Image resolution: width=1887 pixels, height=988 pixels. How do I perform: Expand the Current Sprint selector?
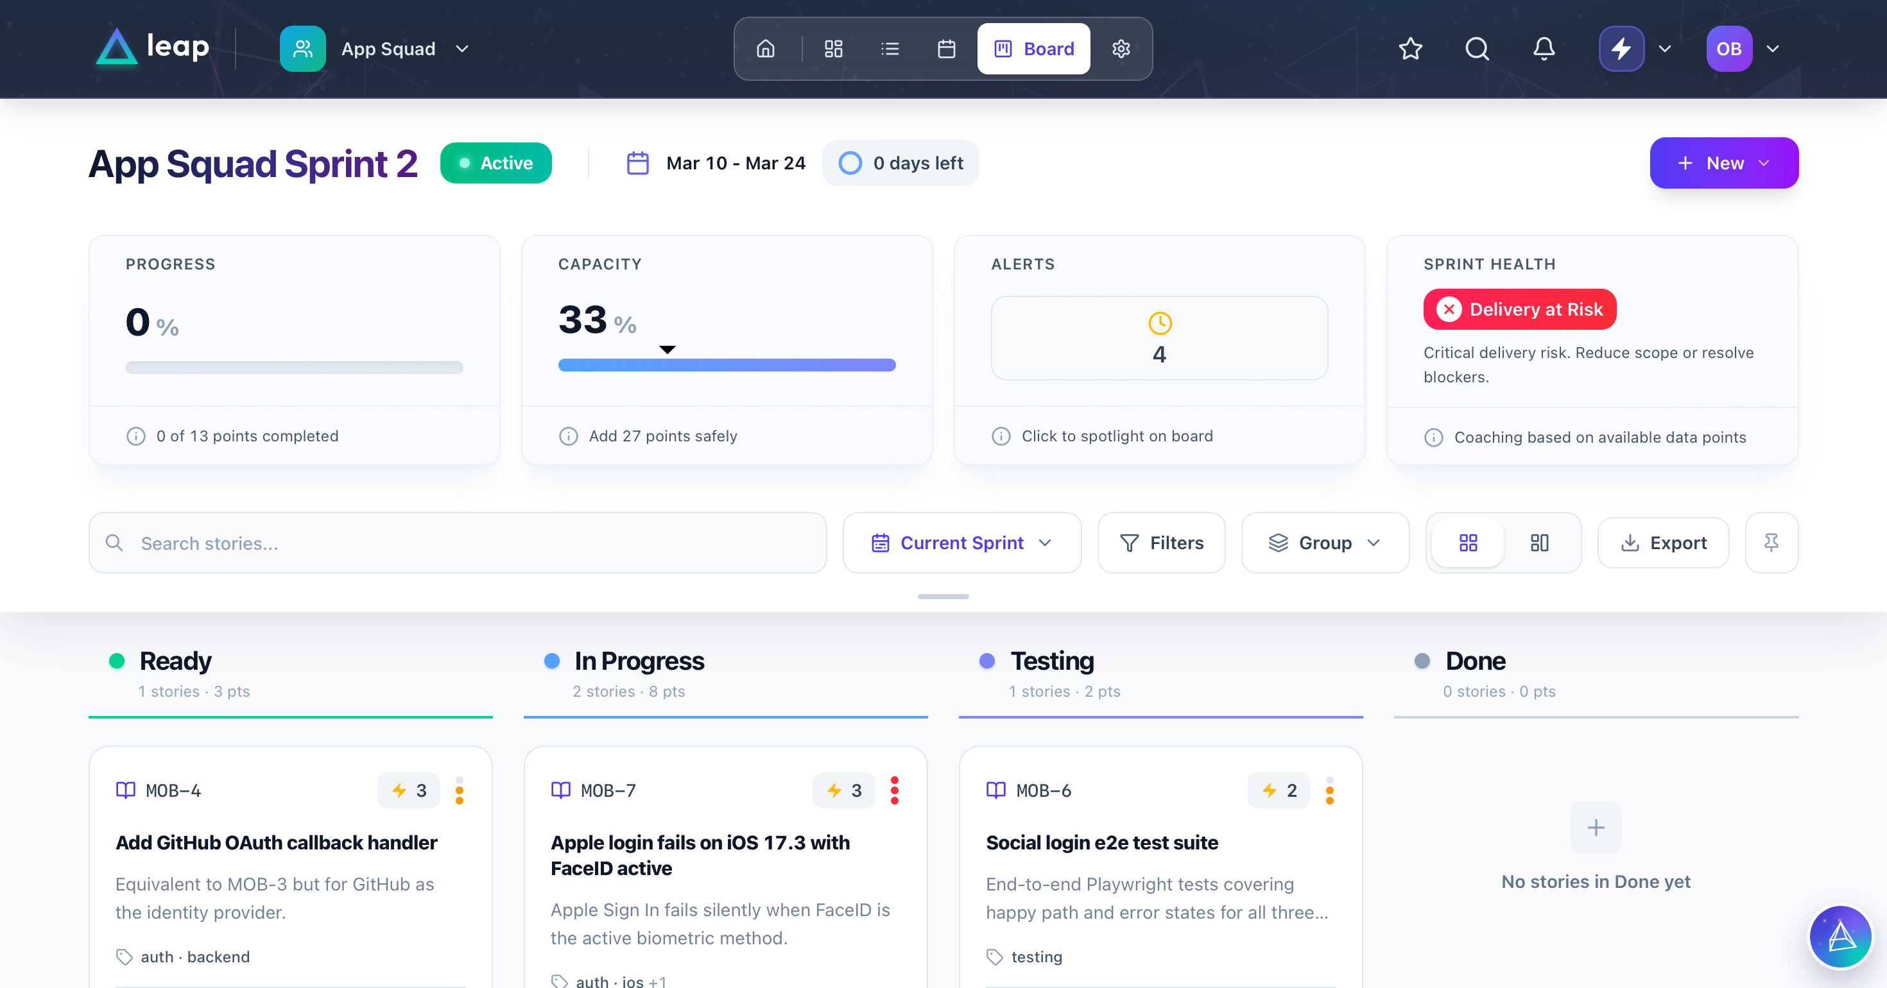click(x=962, y=543)
